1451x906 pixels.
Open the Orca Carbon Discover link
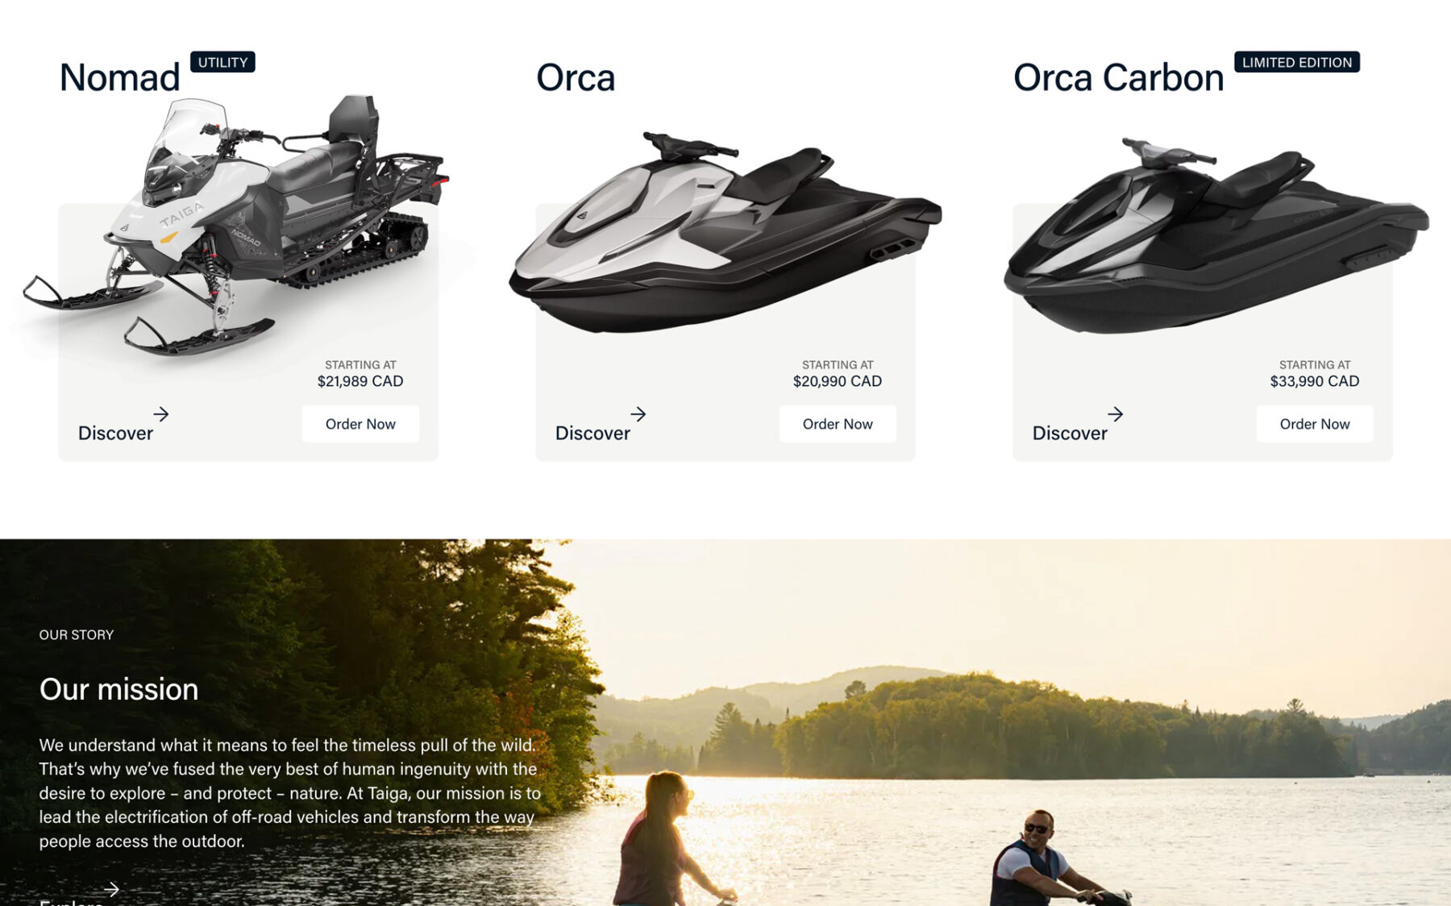click(1070, 433)
